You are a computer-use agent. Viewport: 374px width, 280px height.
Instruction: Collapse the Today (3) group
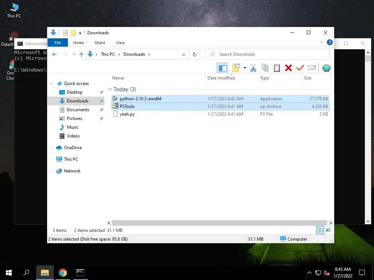110,89
